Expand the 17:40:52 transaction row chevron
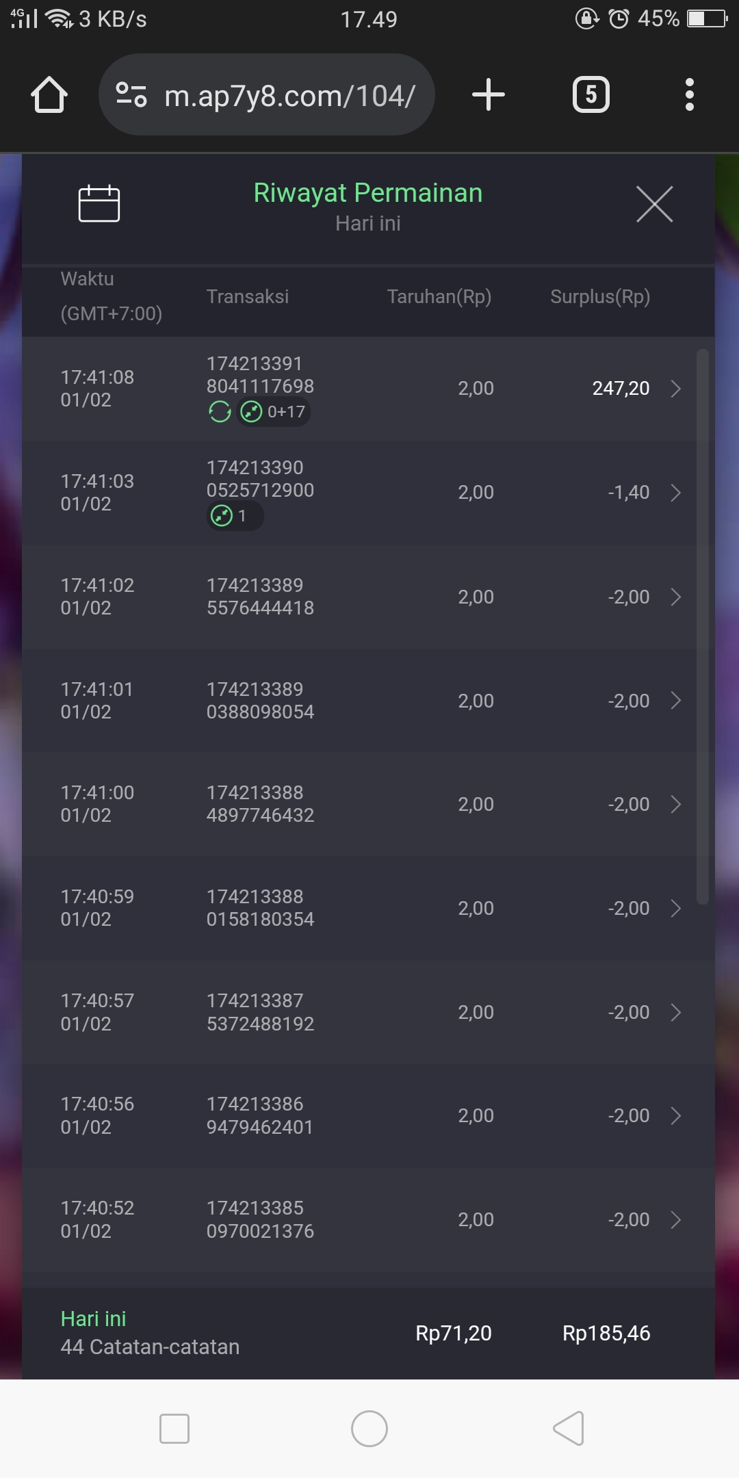Image resolution: width=739 pixels, height=1478 pixels. (x=675, y=1219)
